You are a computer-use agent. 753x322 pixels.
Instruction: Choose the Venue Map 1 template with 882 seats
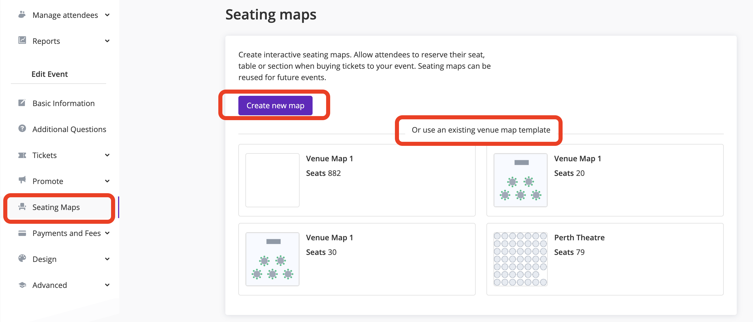tap(357, 180)
